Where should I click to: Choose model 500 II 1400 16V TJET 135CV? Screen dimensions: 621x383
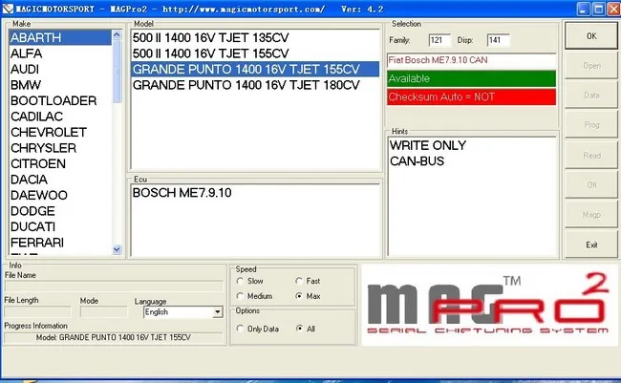pyautogui.click(x=255, y=37)
